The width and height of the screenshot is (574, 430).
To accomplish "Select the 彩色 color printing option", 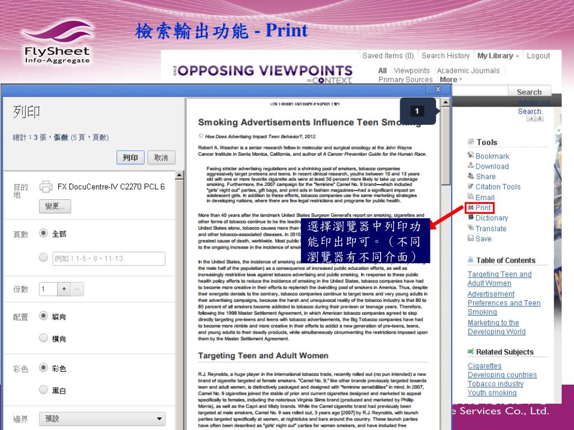I will click(43, 367).
